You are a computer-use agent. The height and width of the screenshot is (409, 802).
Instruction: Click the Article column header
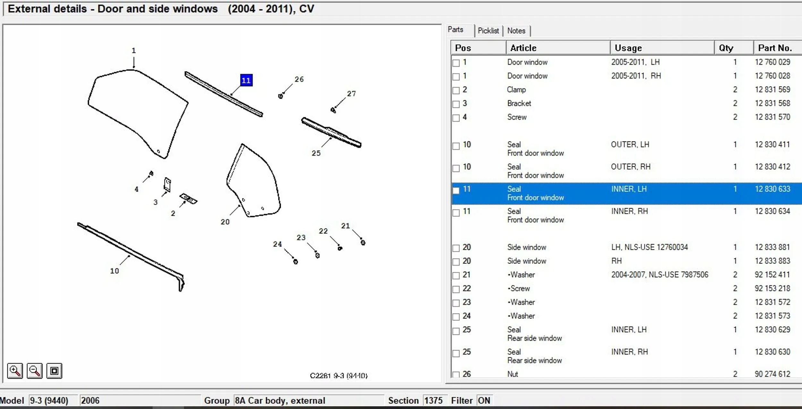point(558,48)
